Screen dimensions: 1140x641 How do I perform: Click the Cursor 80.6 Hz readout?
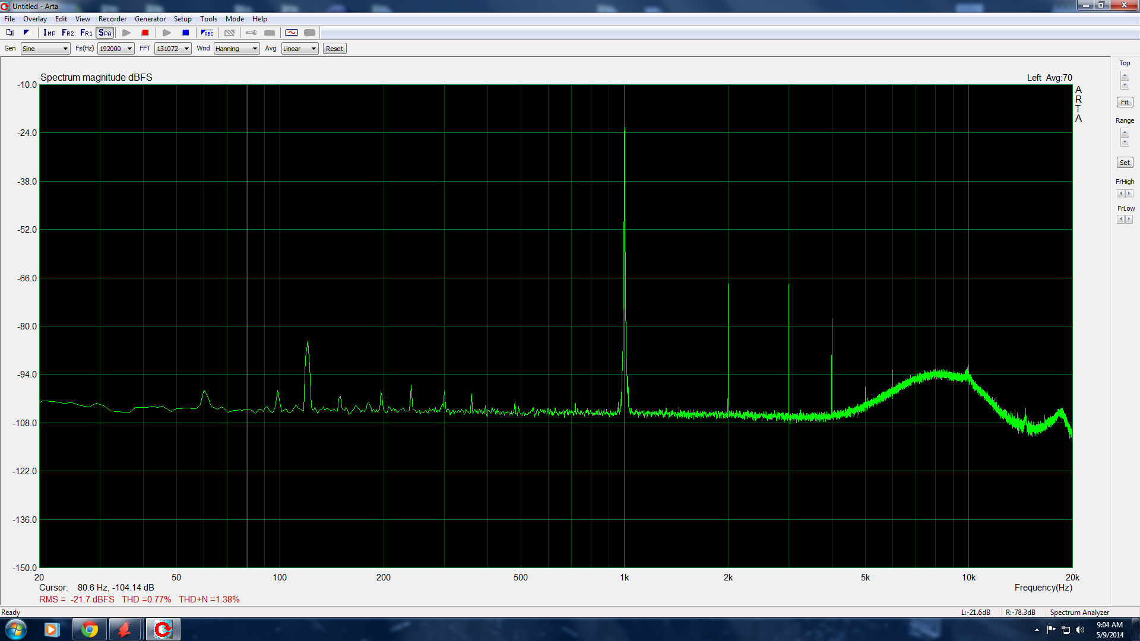(x=97, y=588)
